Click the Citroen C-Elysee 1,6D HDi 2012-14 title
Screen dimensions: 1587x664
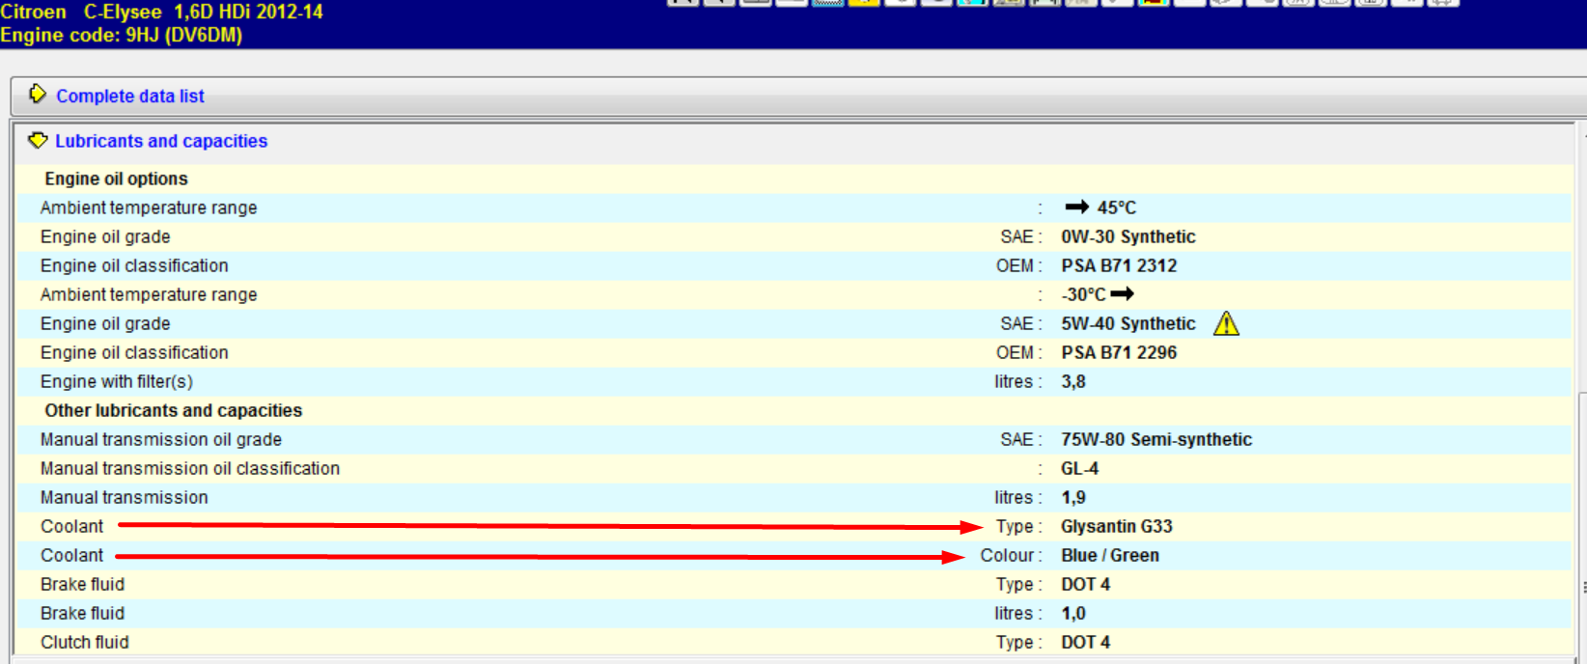161,12
